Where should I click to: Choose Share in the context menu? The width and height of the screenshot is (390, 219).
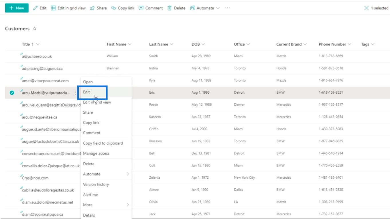[106, 113]
